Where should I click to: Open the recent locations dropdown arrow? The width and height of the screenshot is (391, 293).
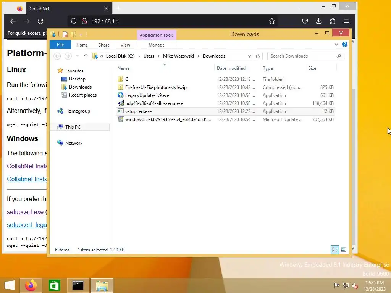77,56
